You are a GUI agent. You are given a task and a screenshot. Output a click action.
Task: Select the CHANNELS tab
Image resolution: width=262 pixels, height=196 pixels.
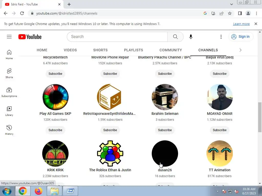click(x=208, y=50)
